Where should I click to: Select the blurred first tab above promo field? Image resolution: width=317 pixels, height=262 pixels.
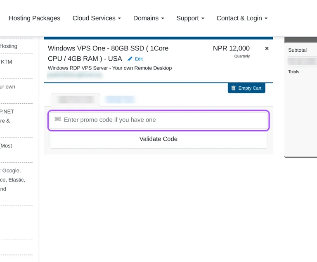[76, 100]
